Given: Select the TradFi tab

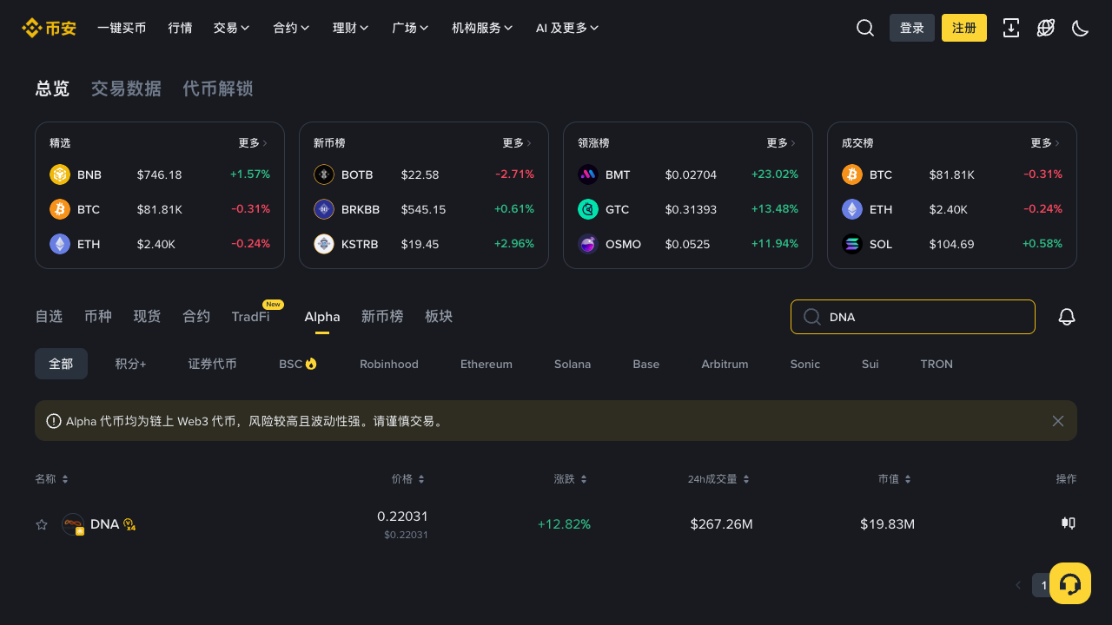Looking at the screenshot, I should (x=250, y=317).
